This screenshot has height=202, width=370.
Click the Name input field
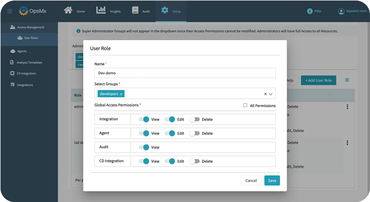coord(185,73)
